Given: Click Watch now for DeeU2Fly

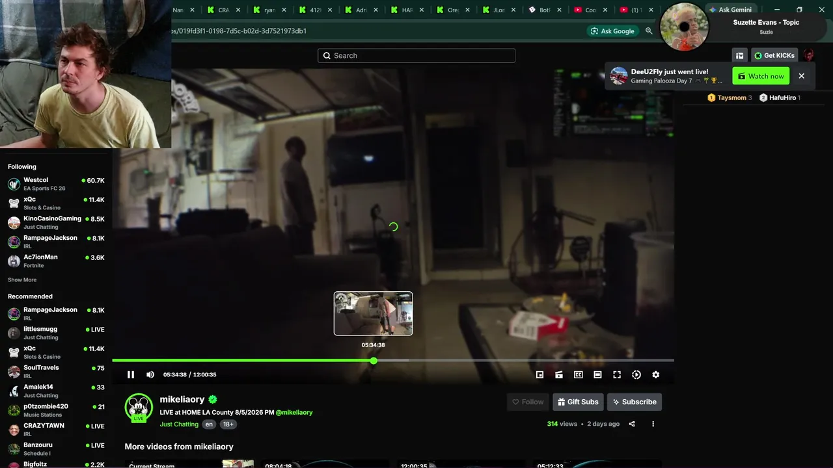Looking at the screenshot, I should pyautogui.click(x=761, y=76).
